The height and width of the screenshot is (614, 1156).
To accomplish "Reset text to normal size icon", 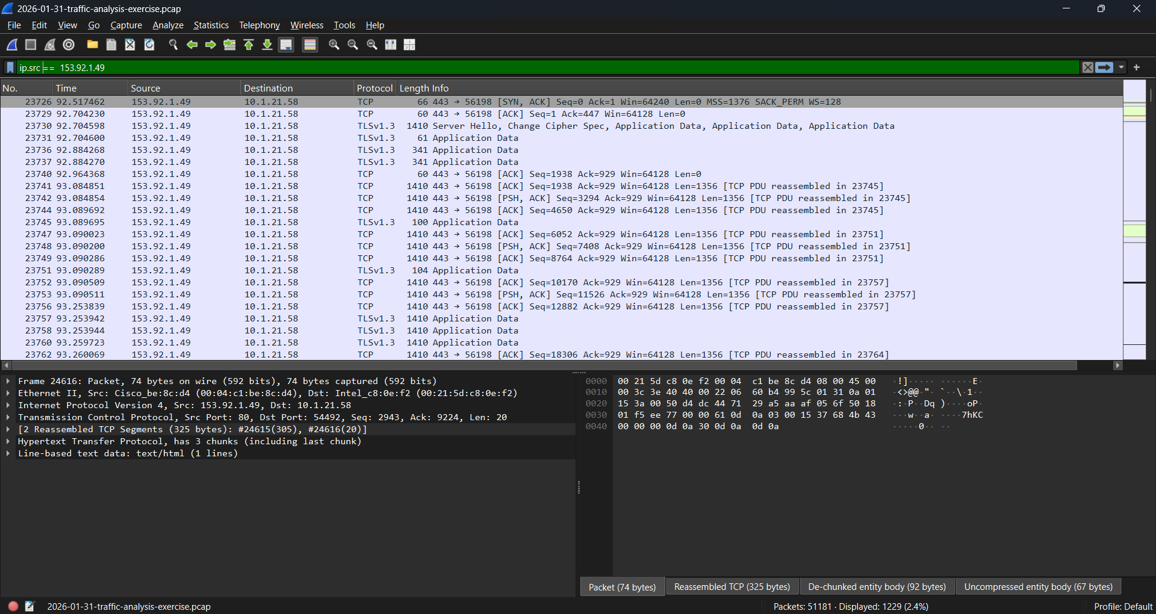I will coord(372,45).
